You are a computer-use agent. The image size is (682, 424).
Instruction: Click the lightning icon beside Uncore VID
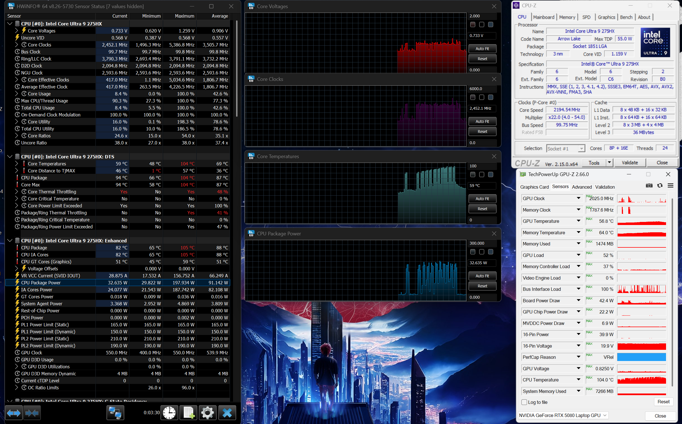pyautogui.click(x=17, y=38)
